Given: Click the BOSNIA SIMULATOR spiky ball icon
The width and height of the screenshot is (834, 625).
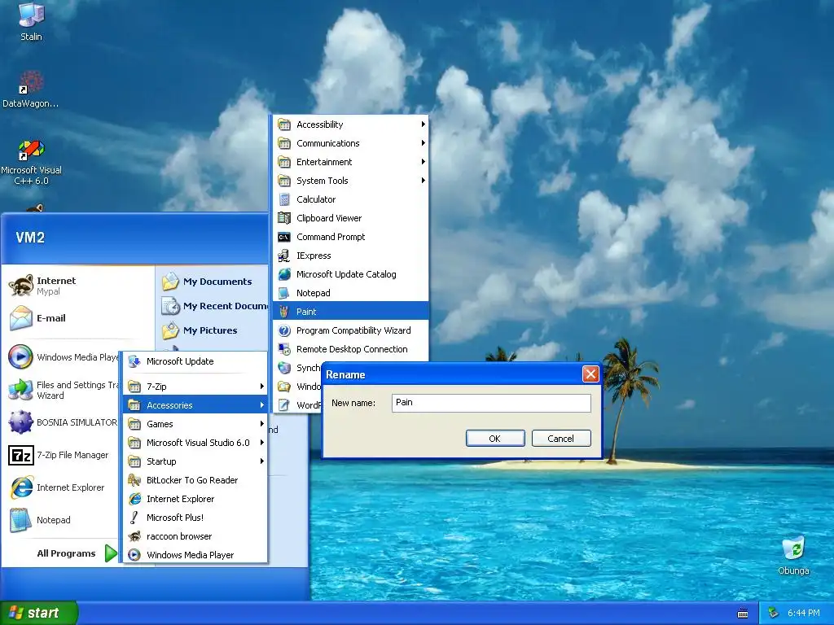Looking at the screenshot, I should (x=20, y=422).
